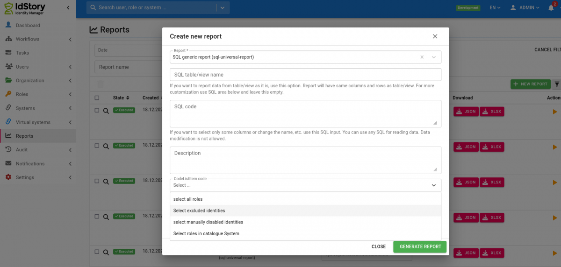The width and height of the screenshot is (561, 267).
Task: Expand the Notifications sidebar chevron
Action: point(70,164)
